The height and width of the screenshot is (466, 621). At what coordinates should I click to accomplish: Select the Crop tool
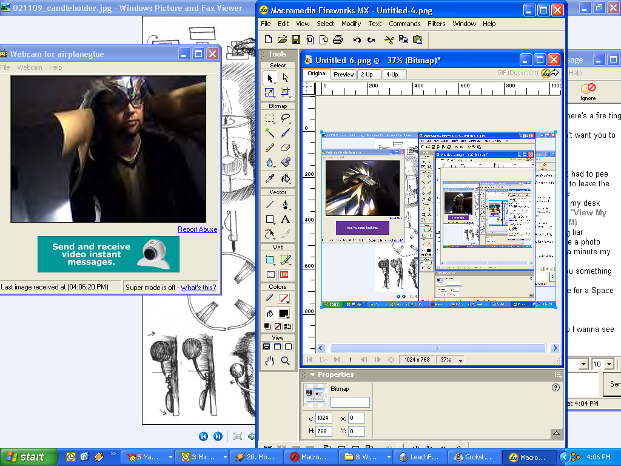(x=285, y=93)
